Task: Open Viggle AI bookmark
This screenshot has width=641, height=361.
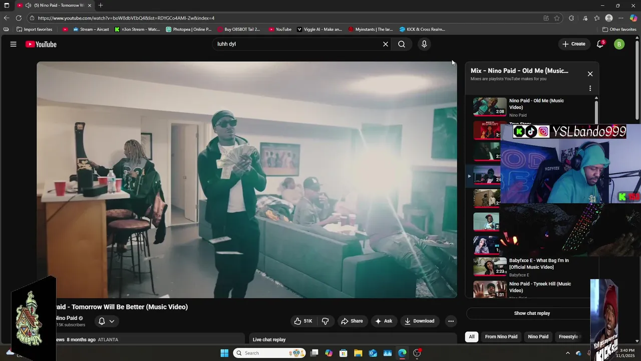Action: pos(319,30)
